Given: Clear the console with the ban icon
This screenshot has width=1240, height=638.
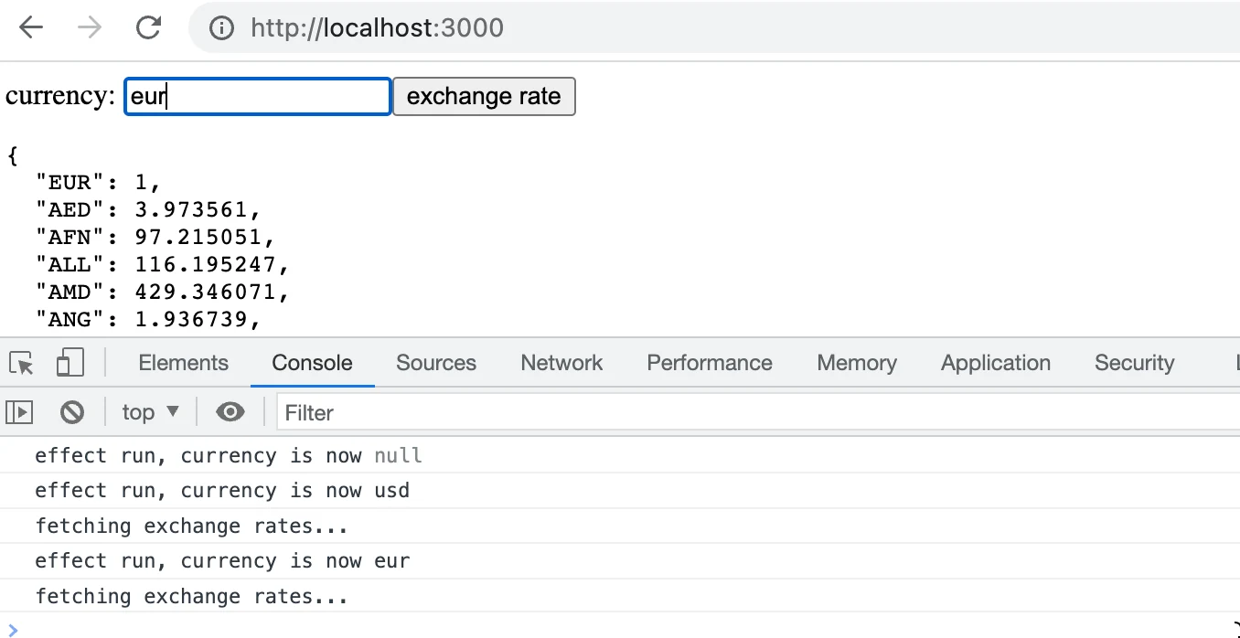Looking at the screenshot, I should [72, 412].
